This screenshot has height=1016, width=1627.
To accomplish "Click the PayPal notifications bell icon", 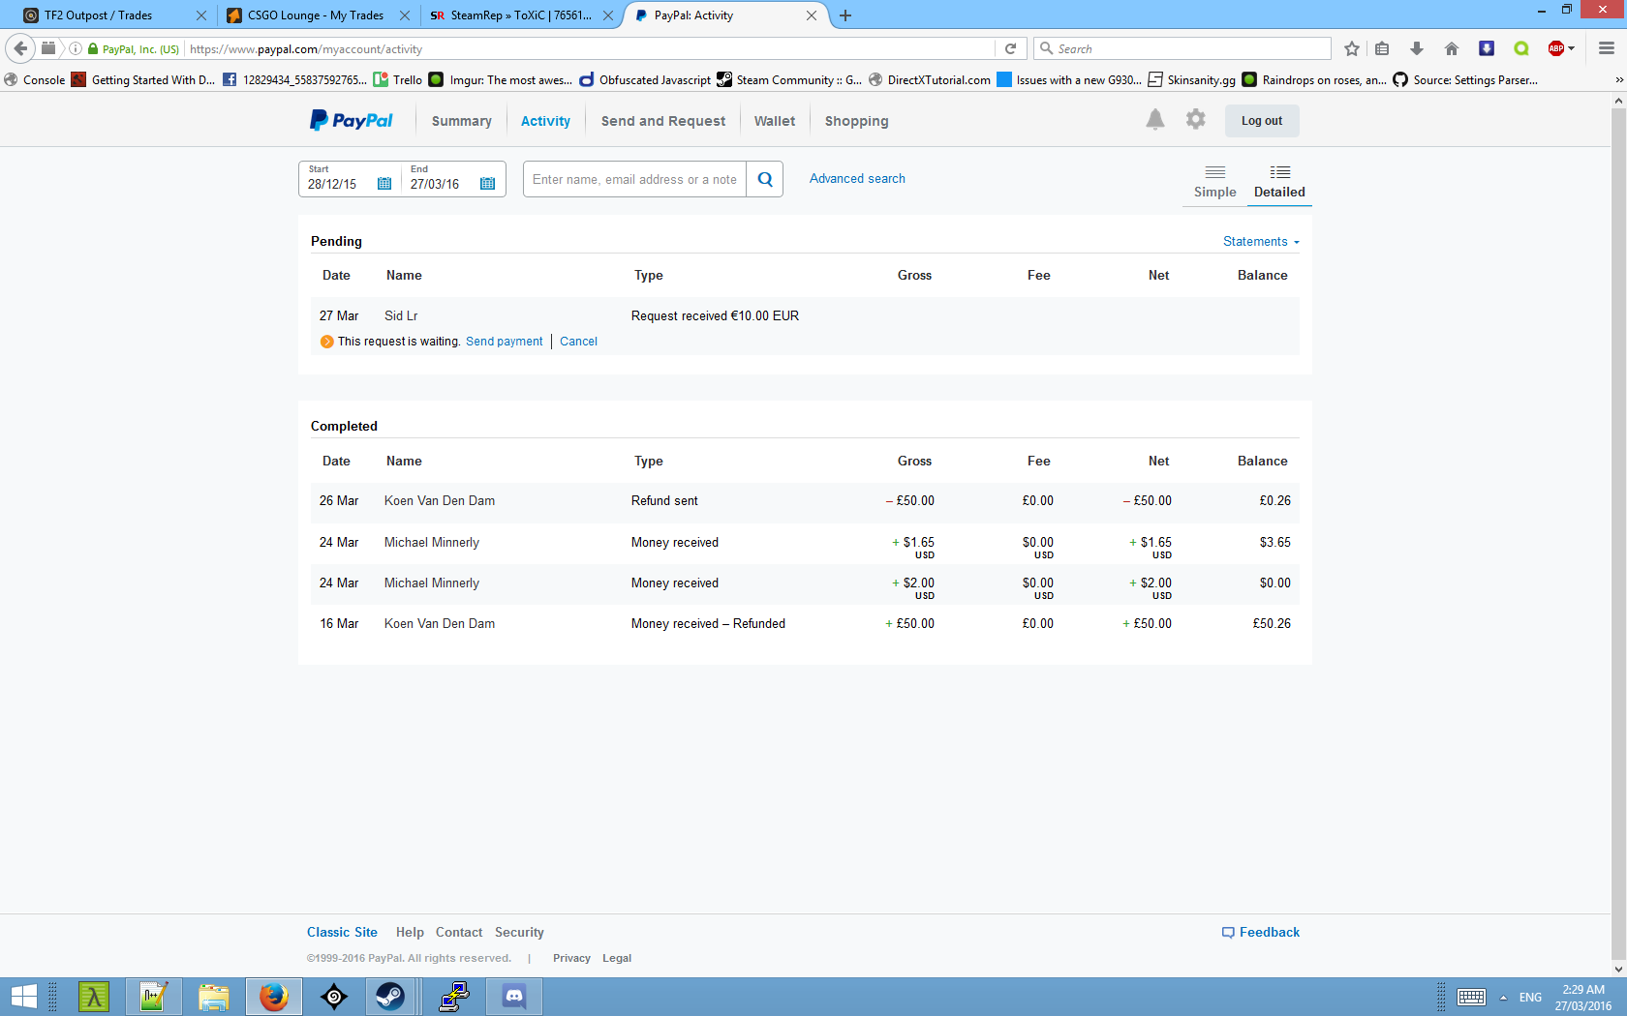I will (x=1154, y=120).
